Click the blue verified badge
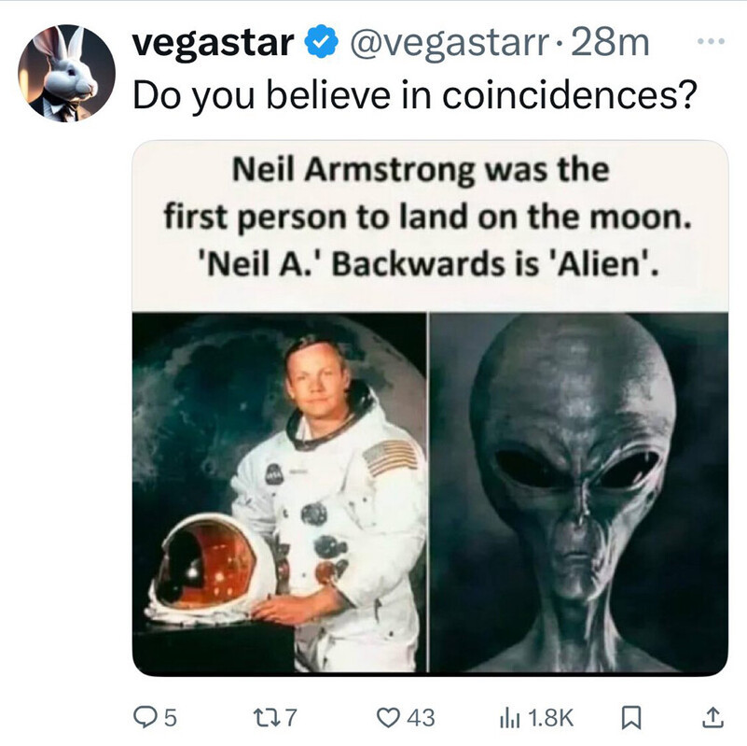 [x=321, y=43]
